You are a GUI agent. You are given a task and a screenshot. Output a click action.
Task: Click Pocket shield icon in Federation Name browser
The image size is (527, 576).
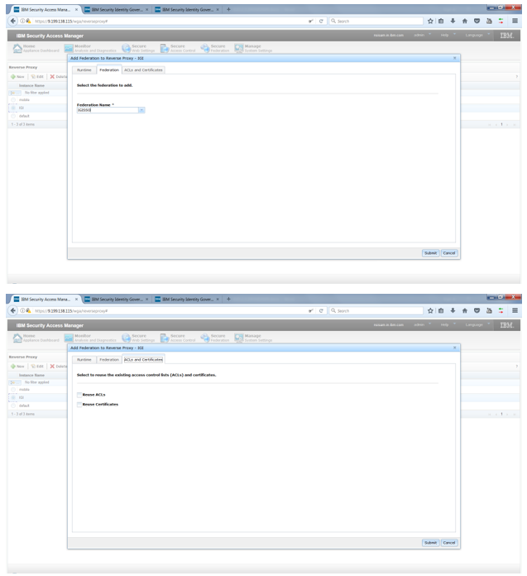coord(477,21)
